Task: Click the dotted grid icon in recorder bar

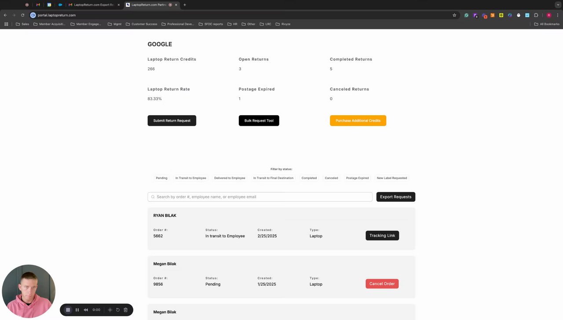Action: (x=110, y=310)
